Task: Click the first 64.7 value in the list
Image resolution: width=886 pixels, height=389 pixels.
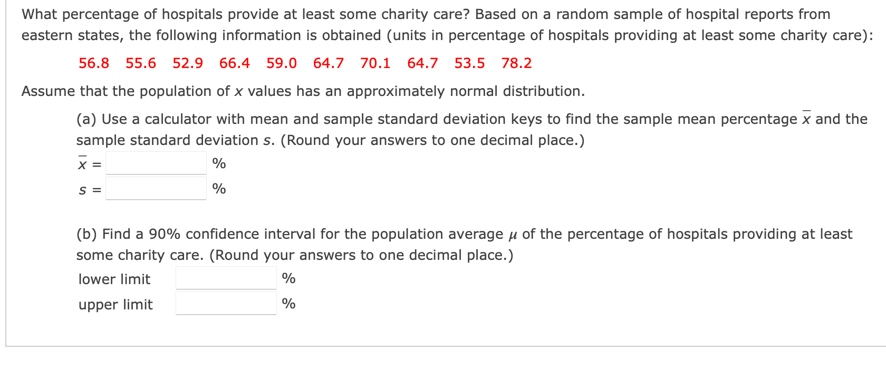Action: click(329, 63)
